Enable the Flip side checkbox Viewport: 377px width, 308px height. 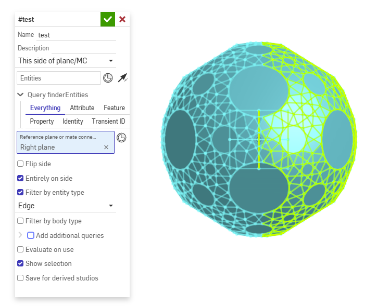[x=20, y=164]
